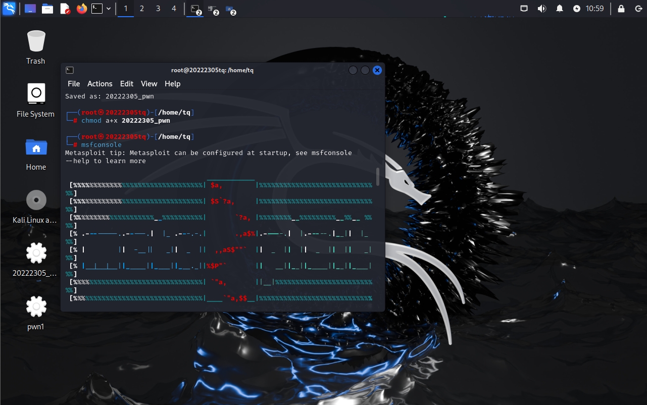The width and height of the screenshot is (647, 405).
Task: Open the Kali applications menu dragon icon
Action: (9, 8)
